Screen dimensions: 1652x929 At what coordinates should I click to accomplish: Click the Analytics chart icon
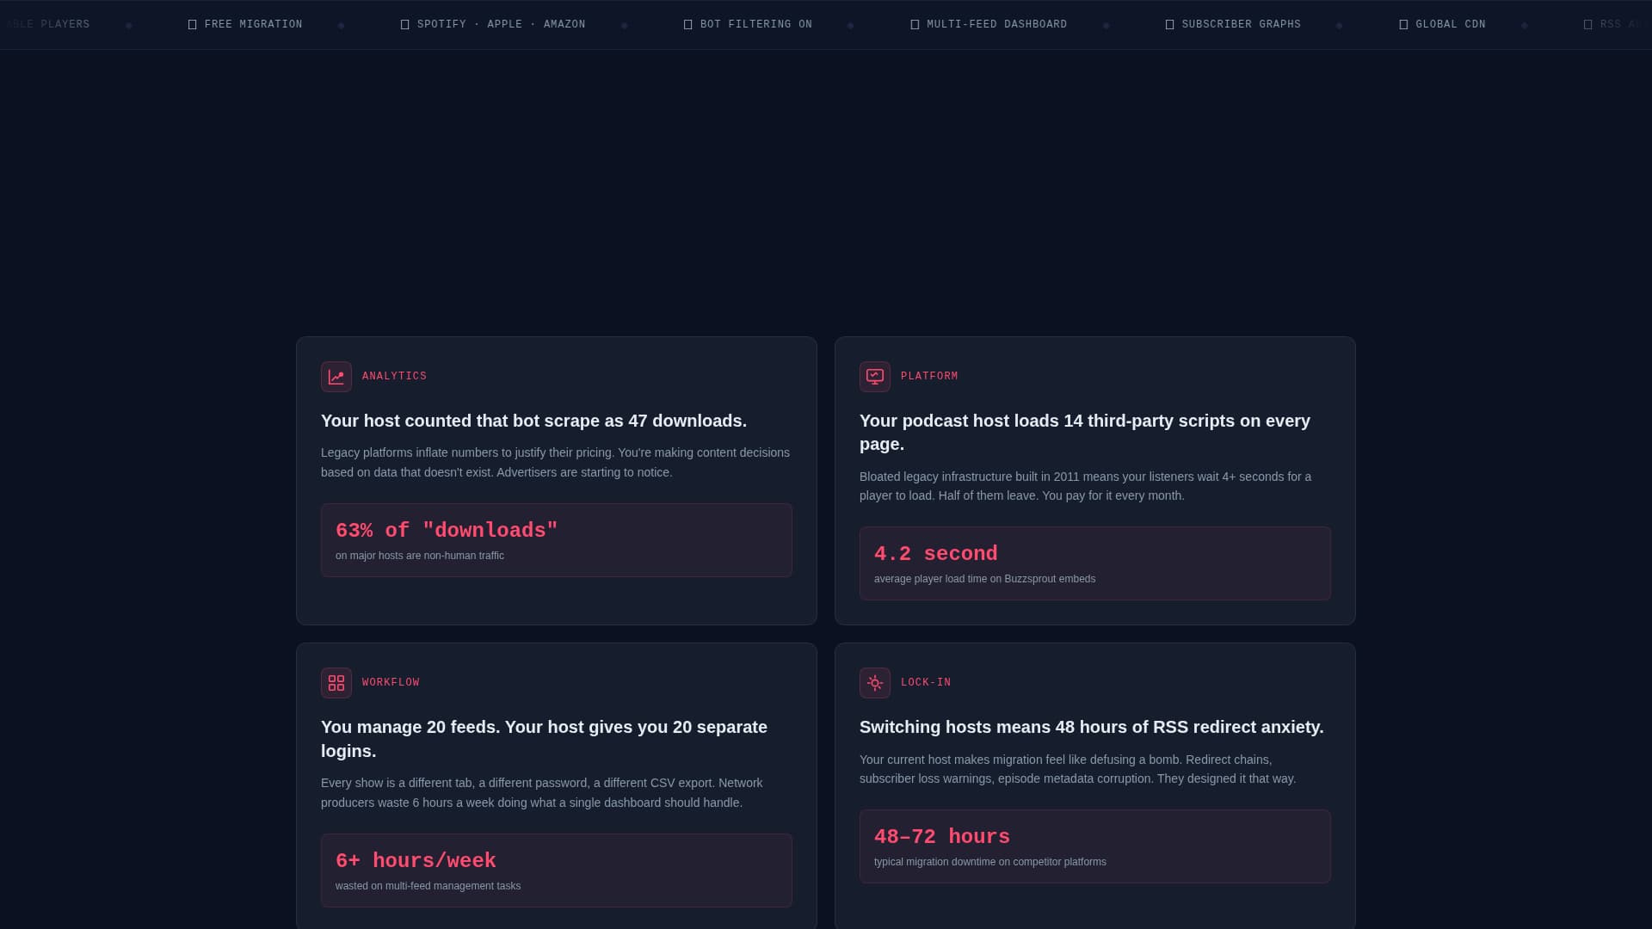[336, 376]
